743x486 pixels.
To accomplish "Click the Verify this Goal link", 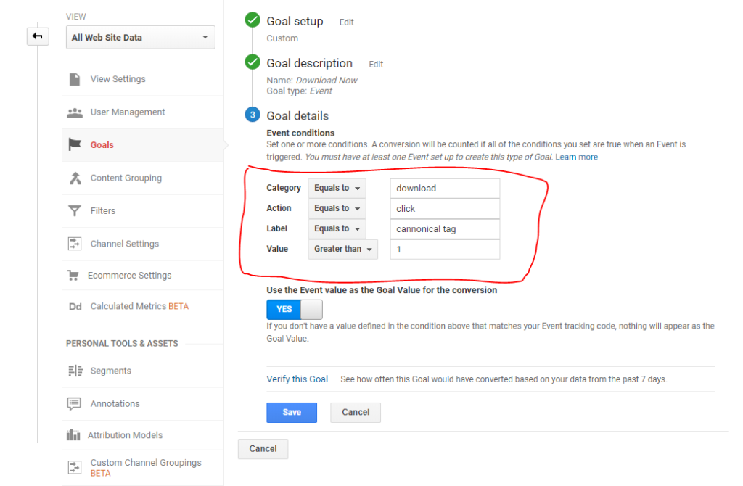I will pos(297,379).
